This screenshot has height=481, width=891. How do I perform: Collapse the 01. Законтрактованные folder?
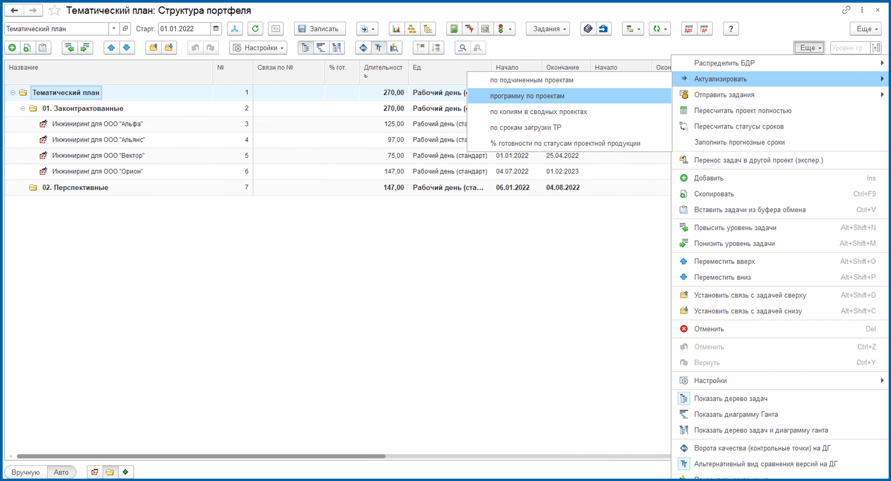tap(23, 109)
